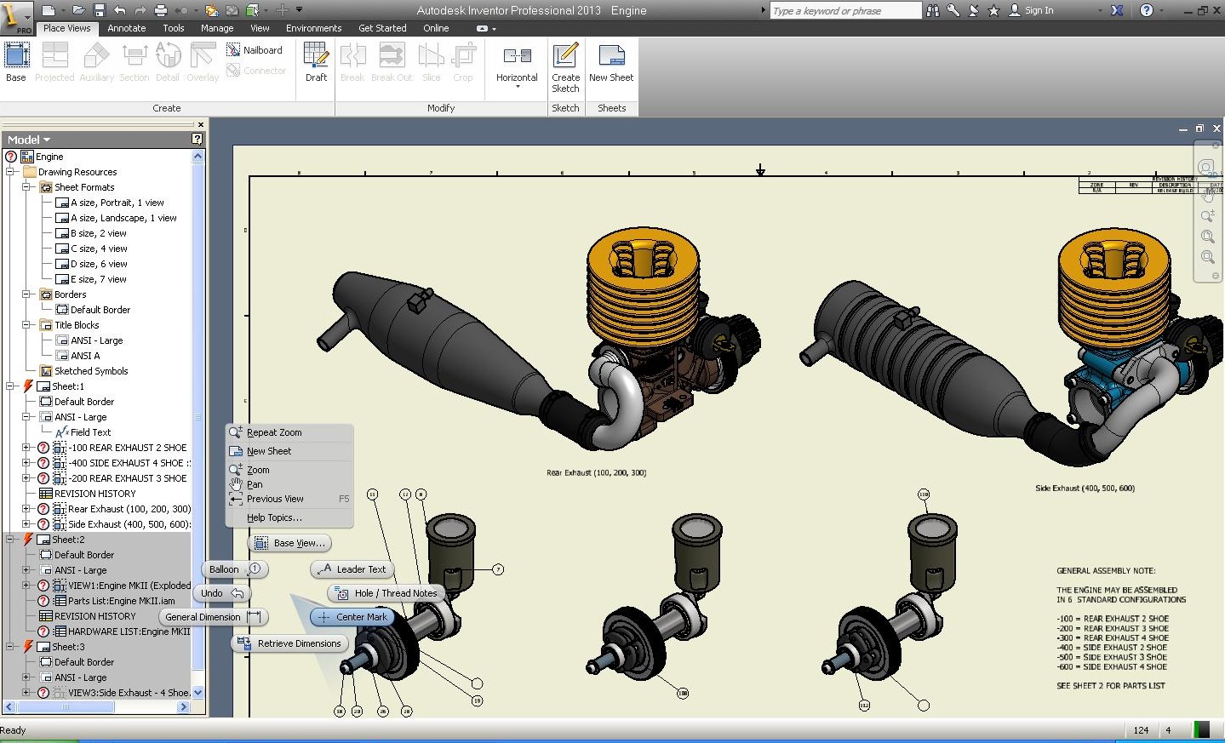Open the Model browser dropdown arrow
The height and width of the screenshot is (743, 1225).
(47, 140)
